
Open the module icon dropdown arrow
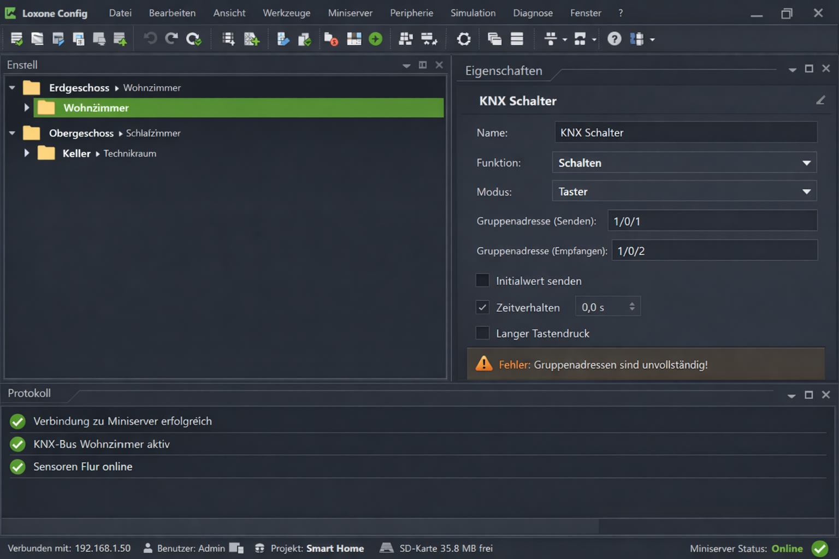[652, 40]
